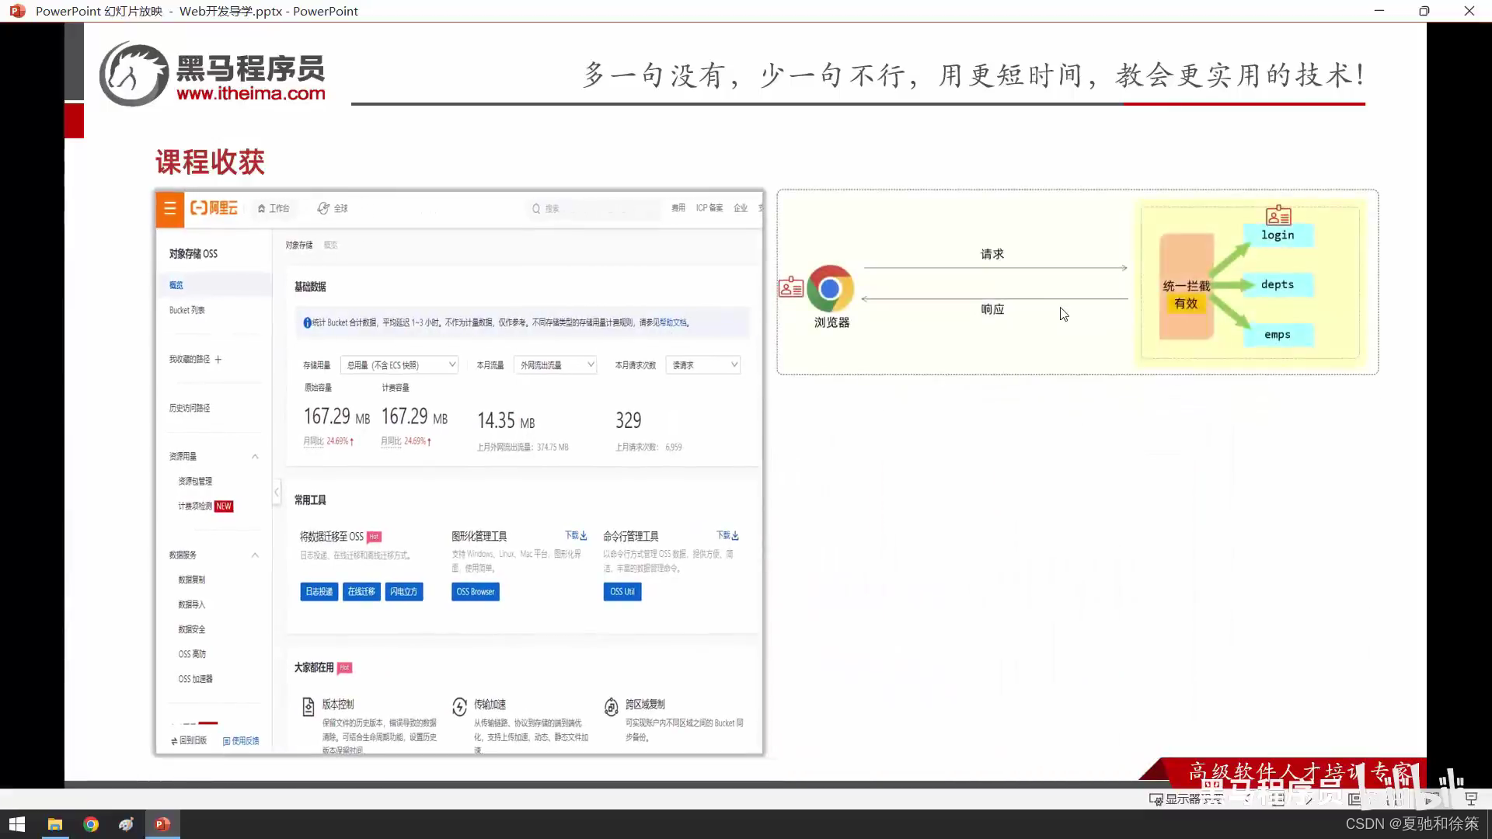The height and width of the screenshot is (839, 1492).
Task: Open the 费用 menu in the console header
Action: pos(678,208)
